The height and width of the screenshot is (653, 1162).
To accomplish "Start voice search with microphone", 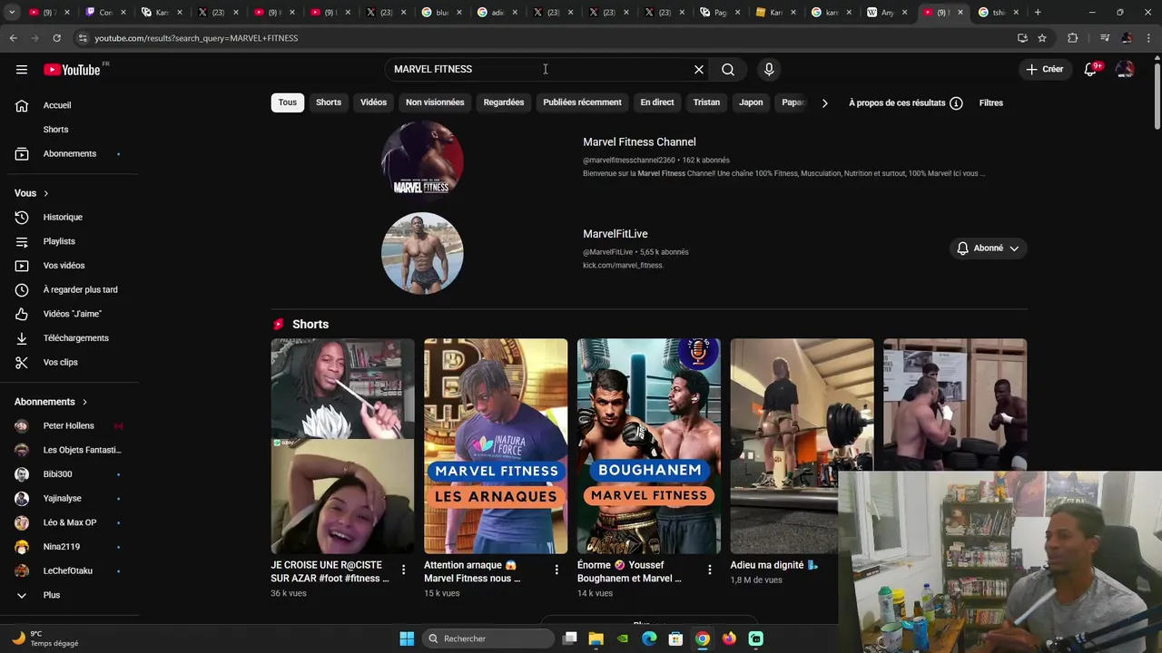I will pos(769,70).
